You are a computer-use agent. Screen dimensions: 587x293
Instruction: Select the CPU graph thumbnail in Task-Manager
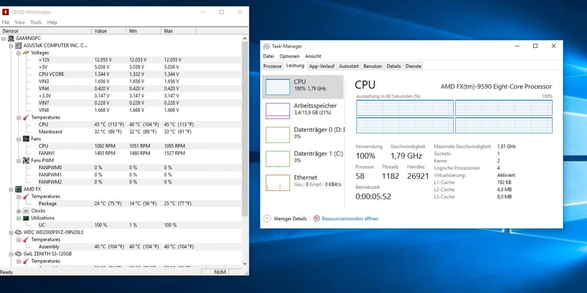pos(278,87)
